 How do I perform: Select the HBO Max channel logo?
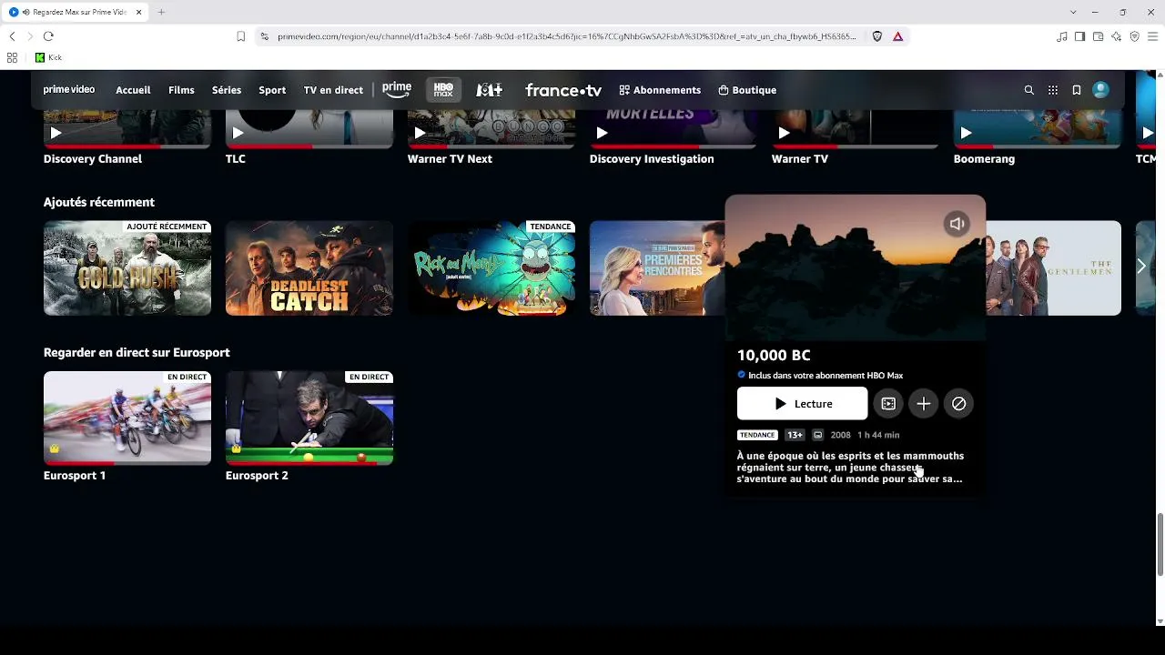pyautogui.click(x=443, y=90)
